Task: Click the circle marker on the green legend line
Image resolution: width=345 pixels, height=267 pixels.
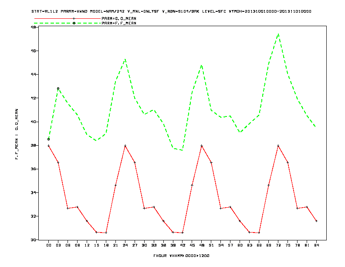Action: [74, 23]
